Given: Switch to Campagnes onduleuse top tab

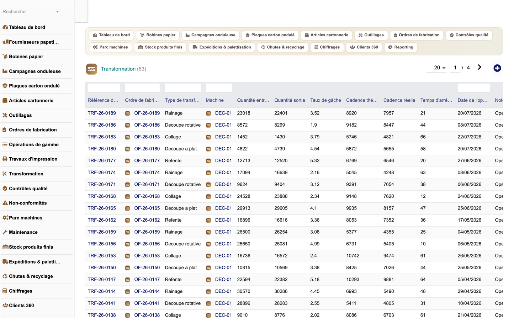Looking at the screenshot, I should pyautogui.click(x=211, y=35).
